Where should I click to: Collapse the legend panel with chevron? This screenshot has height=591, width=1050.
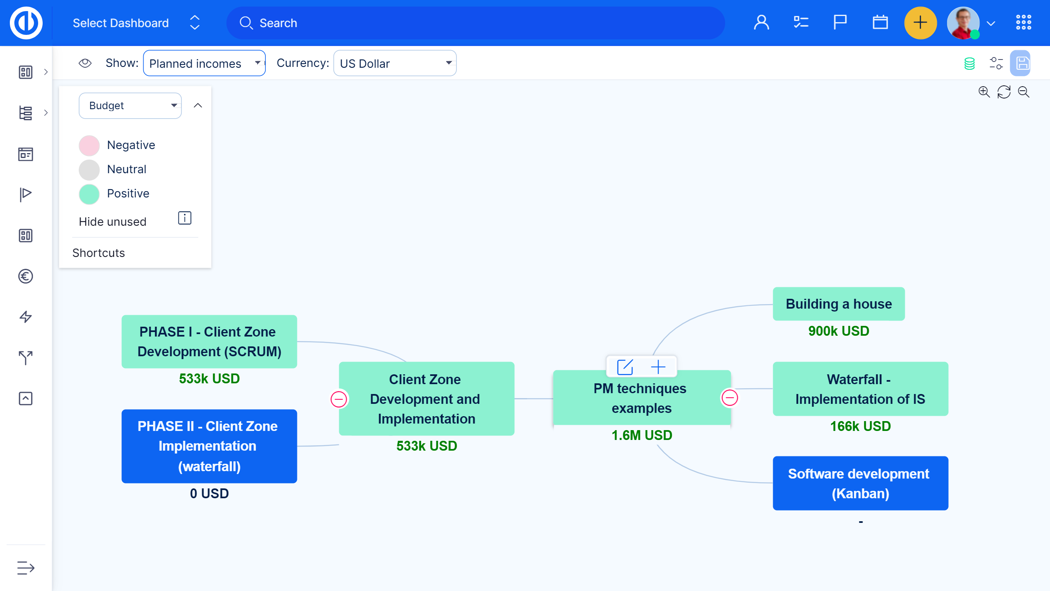(198, 105)
